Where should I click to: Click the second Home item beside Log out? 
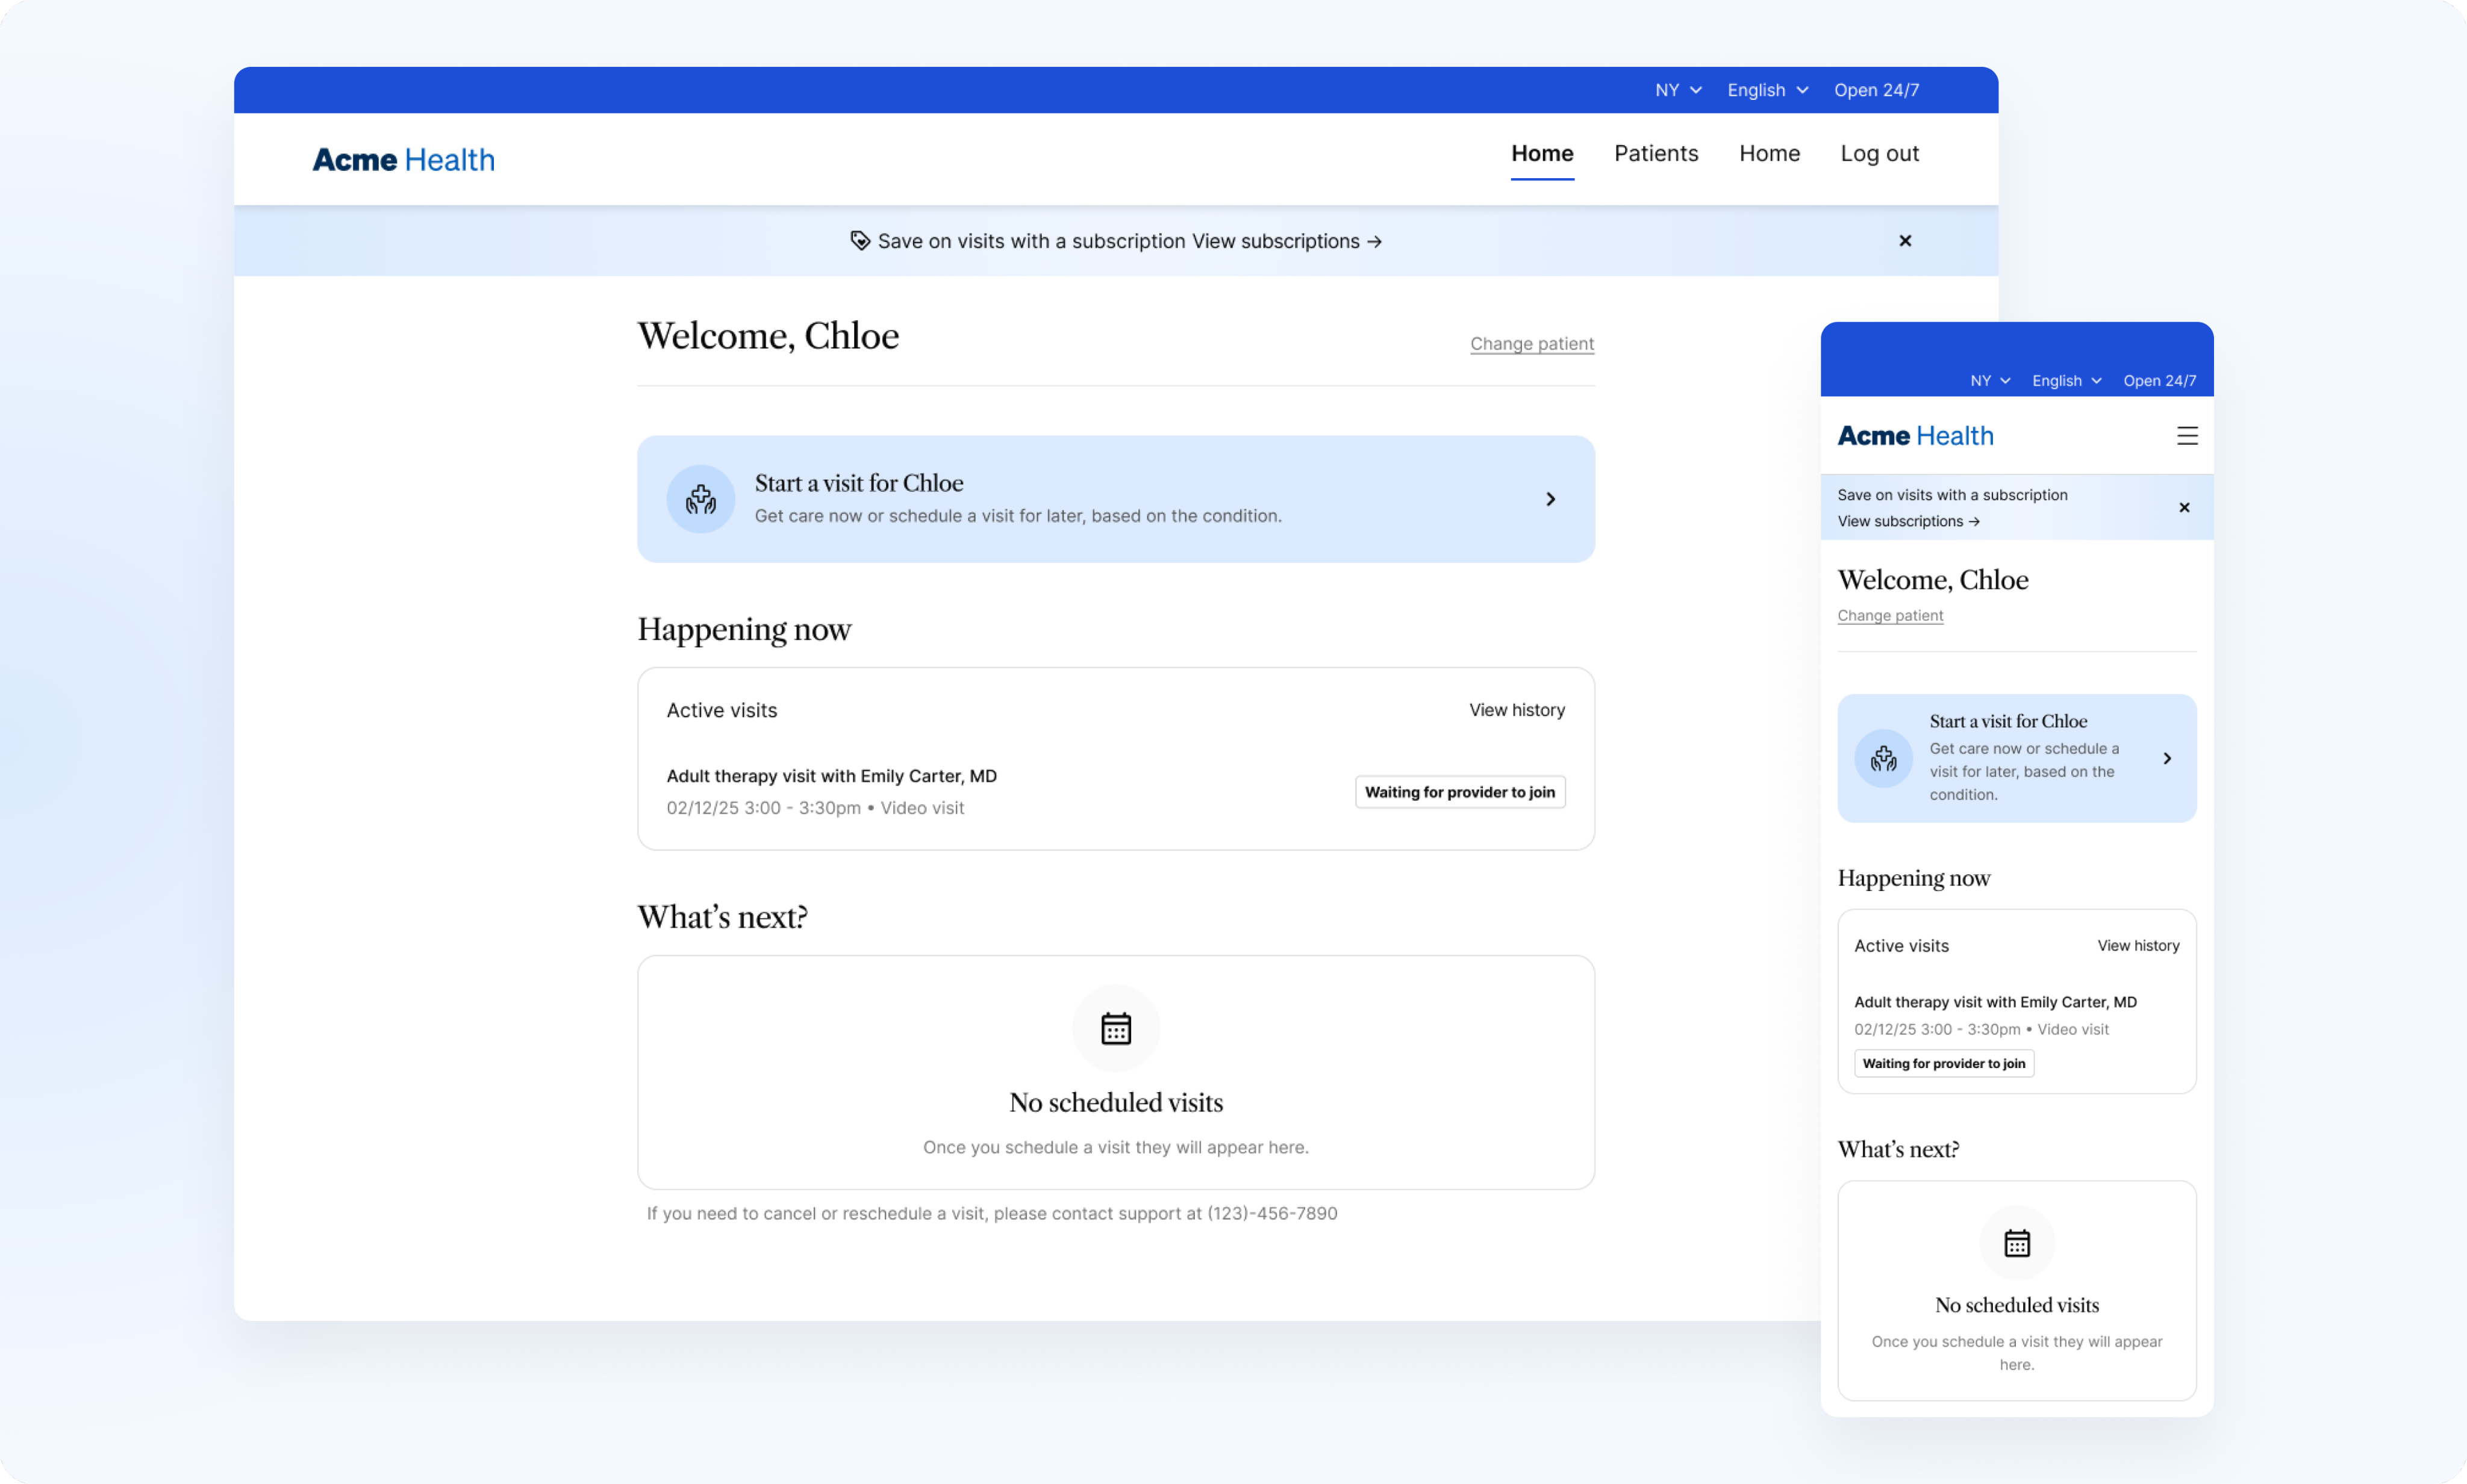click(x=1769, y=154)
